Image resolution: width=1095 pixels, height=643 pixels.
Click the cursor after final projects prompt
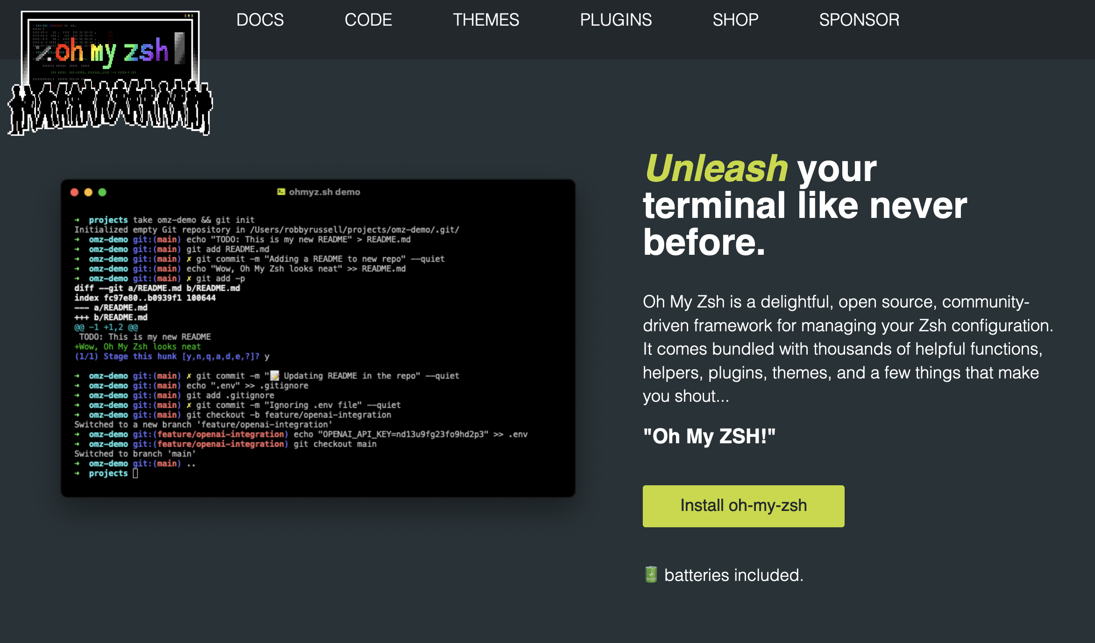point(135,473)
